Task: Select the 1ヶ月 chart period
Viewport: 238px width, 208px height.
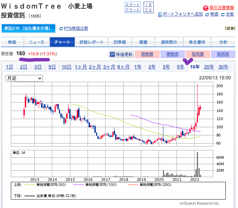Action: (80, 67)
